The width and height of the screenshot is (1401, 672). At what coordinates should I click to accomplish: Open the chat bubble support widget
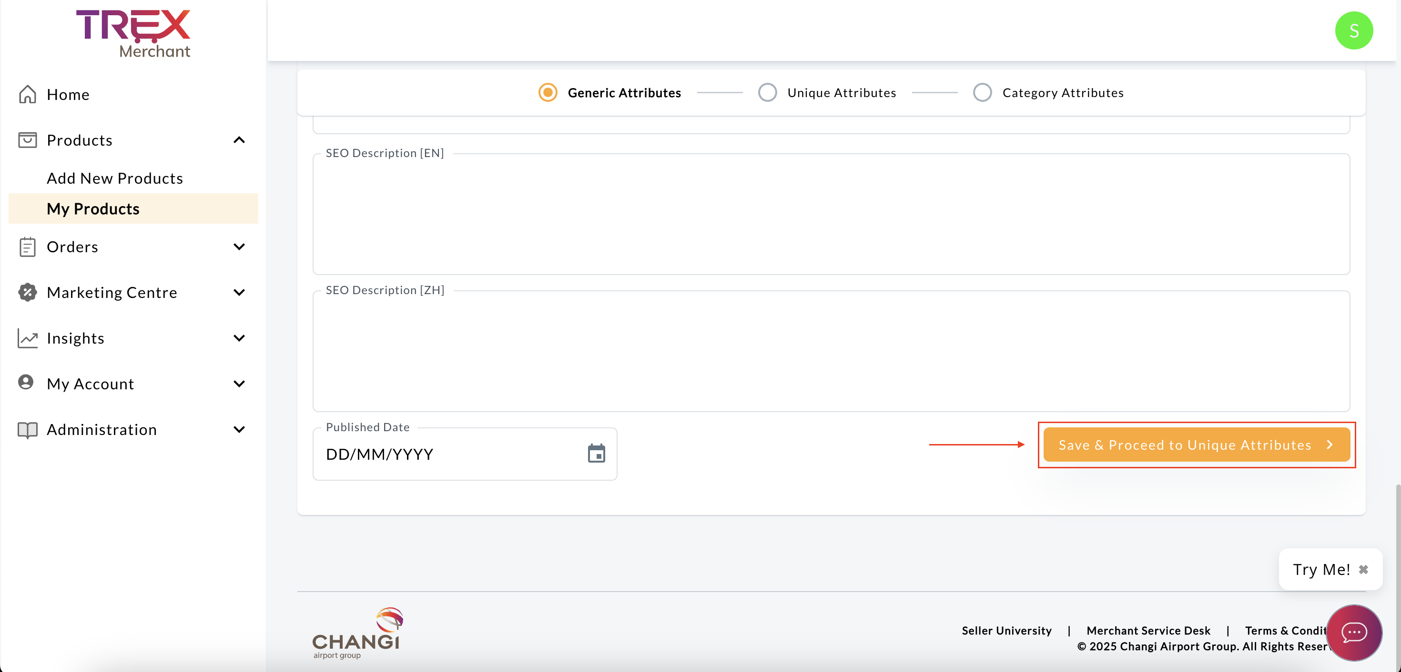(x=1353, y=632)
